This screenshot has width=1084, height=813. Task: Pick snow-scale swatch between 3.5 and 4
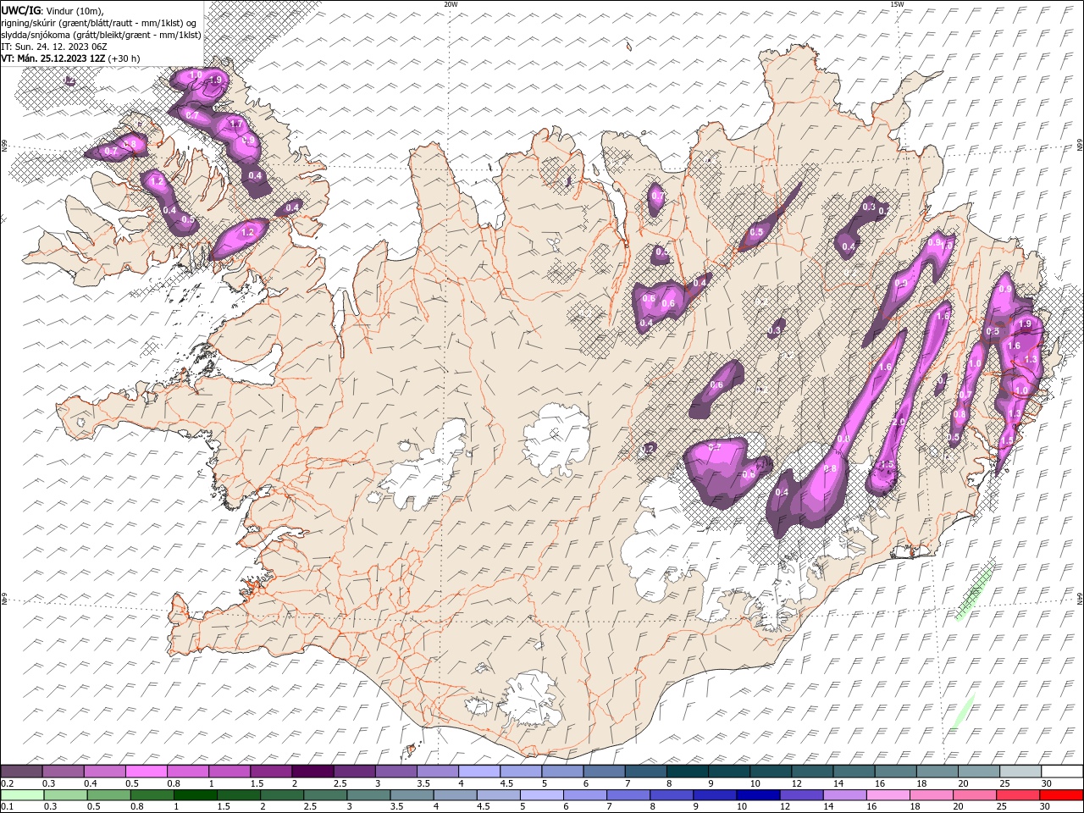click(x=436, y=772)
